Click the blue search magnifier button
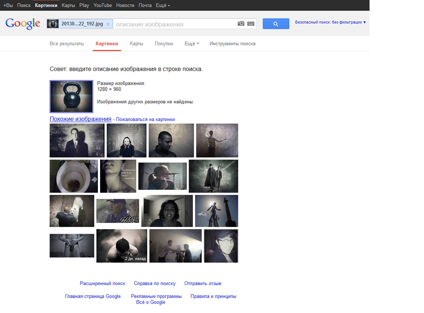 coord(276,23)
